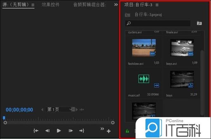The height and width of the screenshot is (139, 211).
Task: Go to next page with right arrow
Action: [x=77, y=110]
